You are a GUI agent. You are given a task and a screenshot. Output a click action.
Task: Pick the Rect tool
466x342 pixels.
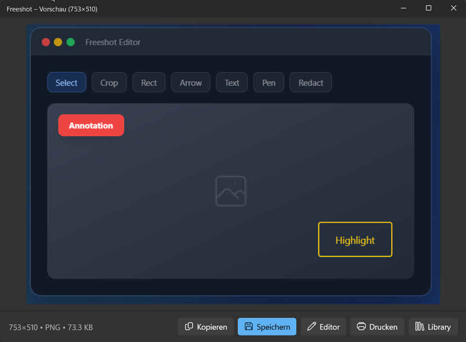pos(149,83)
